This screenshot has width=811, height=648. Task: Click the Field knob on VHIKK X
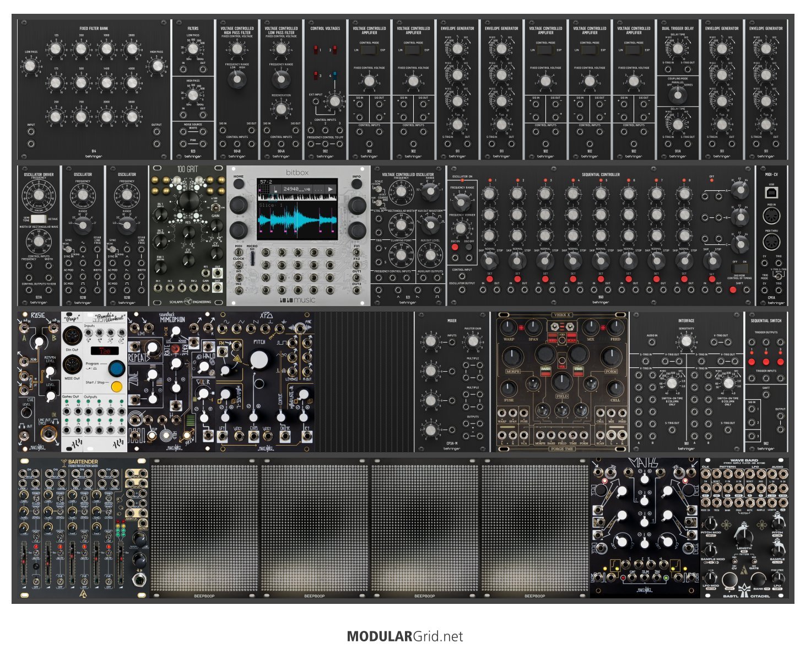[562, 382]
